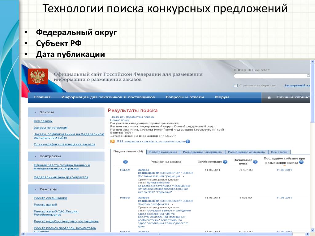Click the orange RSS feed icon
The image size is (315, 236).
pyautogui.click(x=113, y=141)
